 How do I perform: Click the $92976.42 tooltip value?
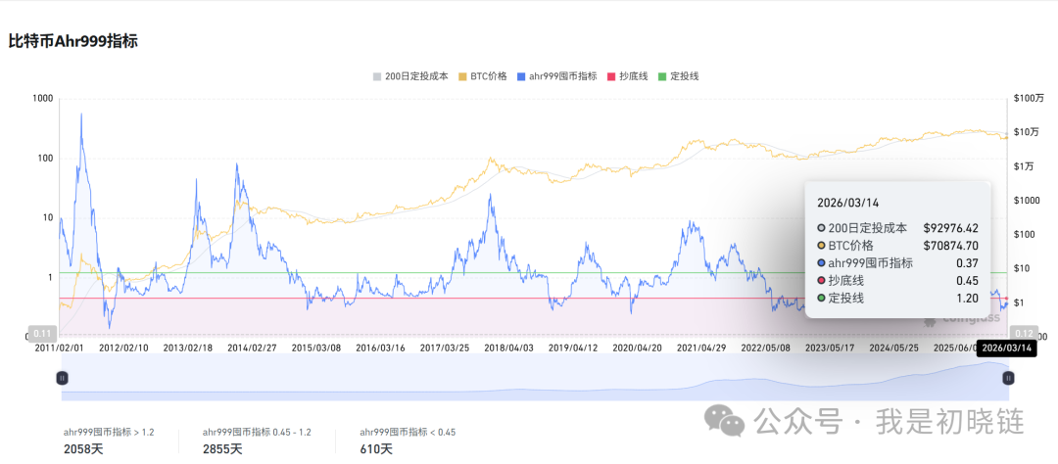point(950,228)
